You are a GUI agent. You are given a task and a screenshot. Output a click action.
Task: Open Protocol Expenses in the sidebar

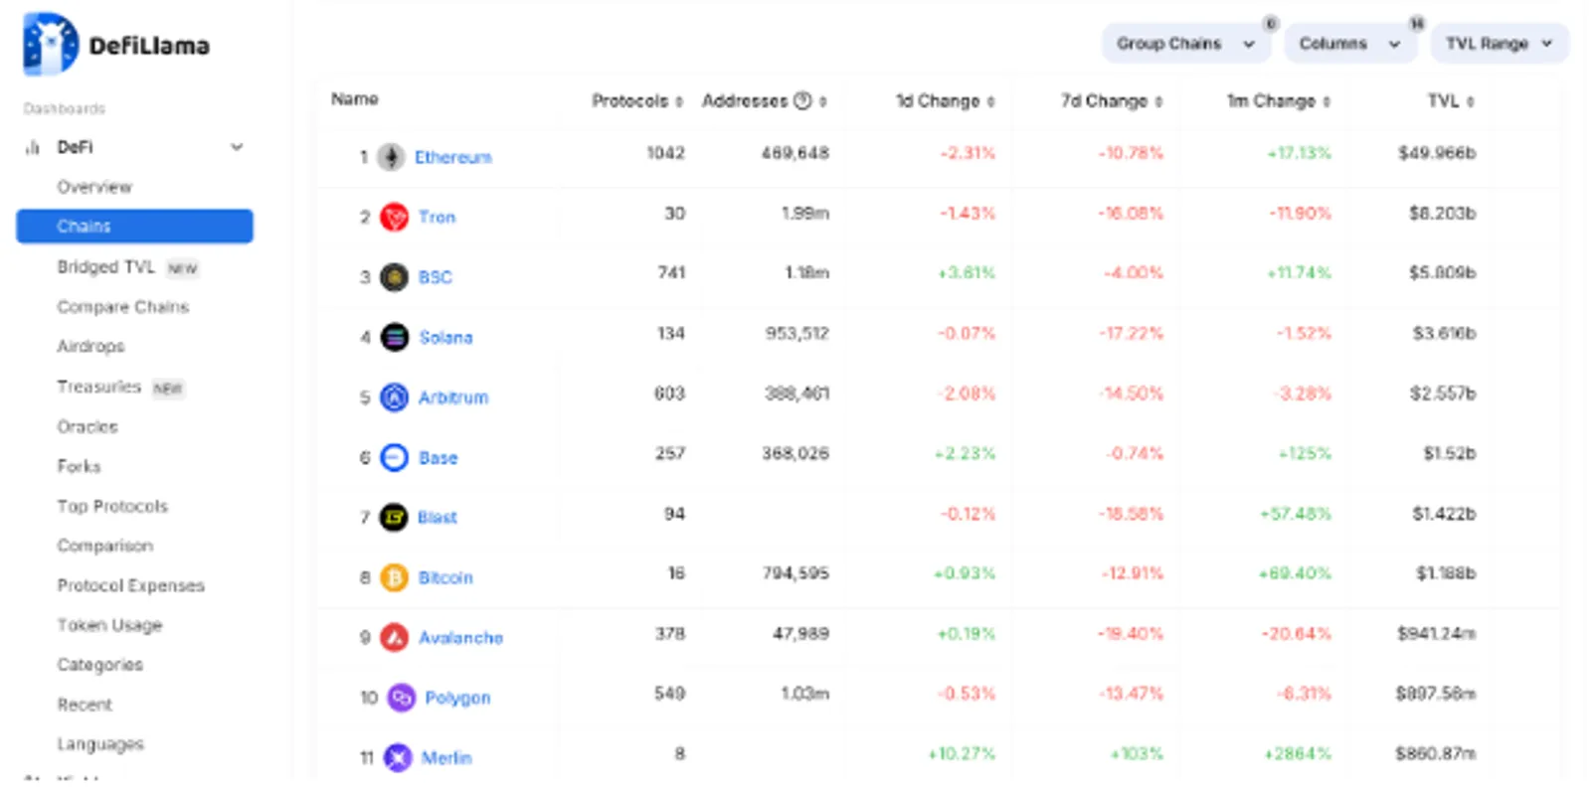[130, 585]
